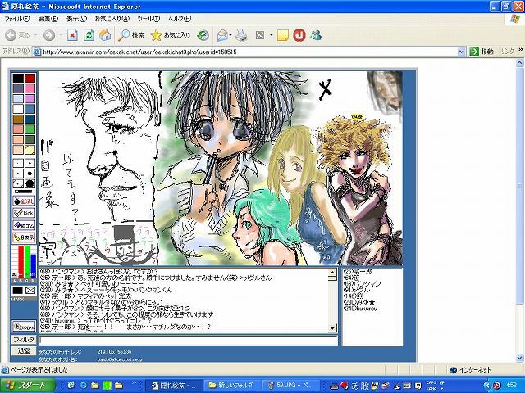Open the Mail envelope toolbar icon

coord(222,35)
